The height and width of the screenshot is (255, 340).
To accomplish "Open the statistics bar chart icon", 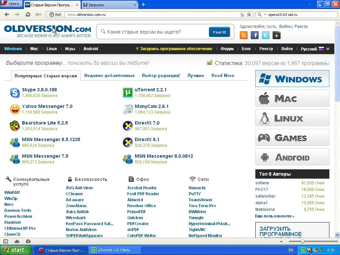I will (210, 63).
